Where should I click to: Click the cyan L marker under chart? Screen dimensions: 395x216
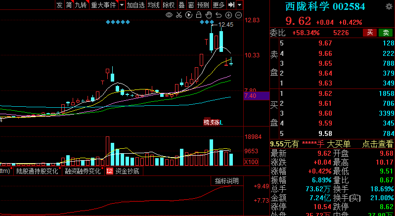coord(221,123)
